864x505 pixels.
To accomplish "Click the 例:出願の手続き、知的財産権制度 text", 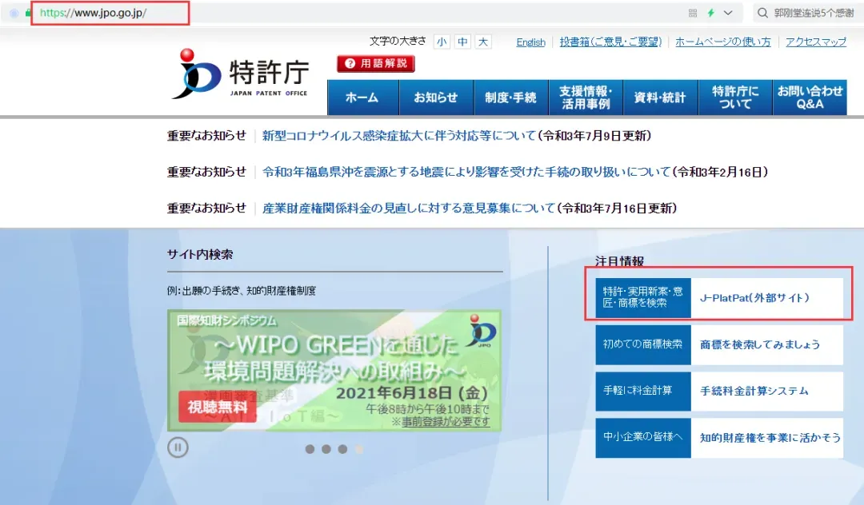I will (x=242, y=291).
